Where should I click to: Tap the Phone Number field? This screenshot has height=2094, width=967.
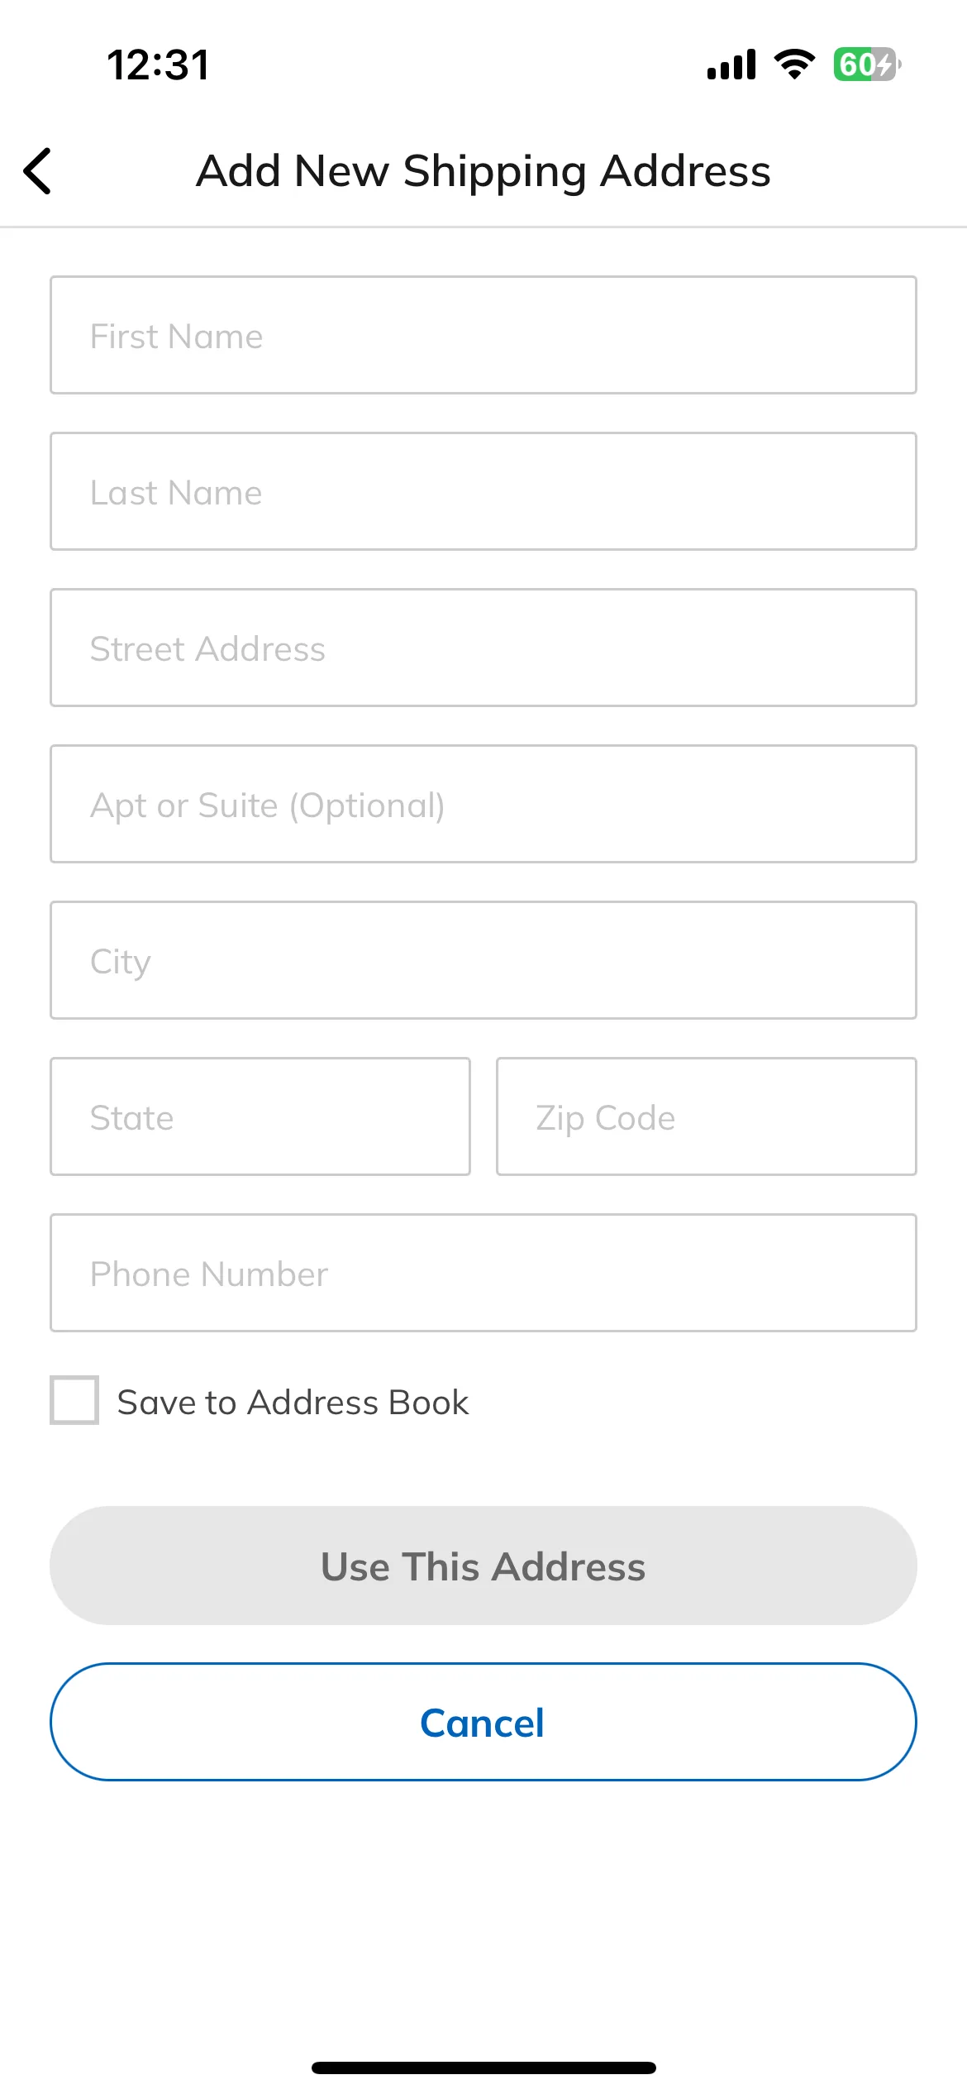pos(483,1273)
